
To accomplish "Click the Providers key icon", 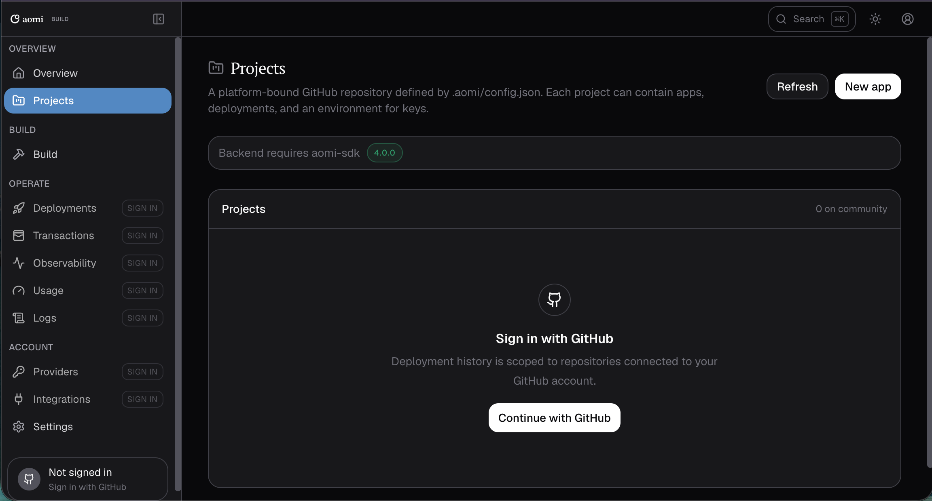I will click(19, 372).
